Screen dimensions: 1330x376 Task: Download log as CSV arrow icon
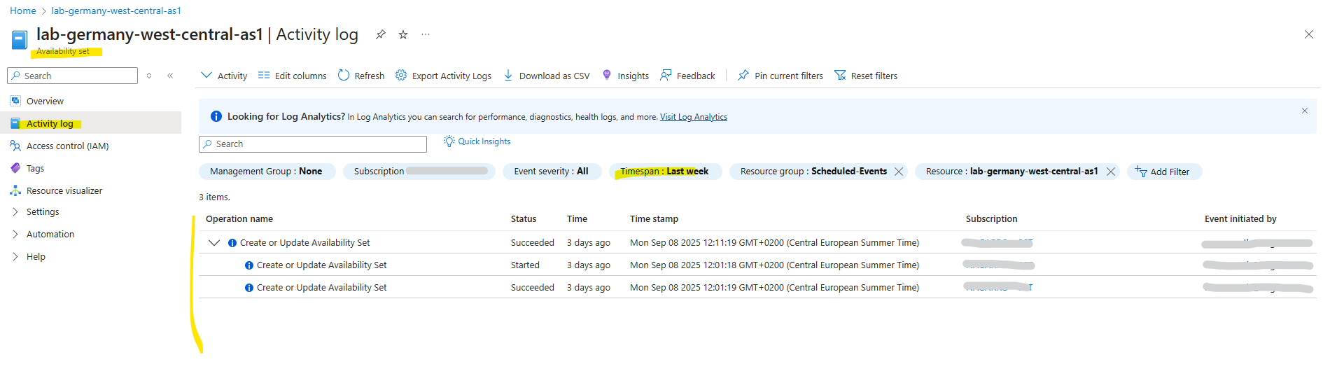(508, 75)
